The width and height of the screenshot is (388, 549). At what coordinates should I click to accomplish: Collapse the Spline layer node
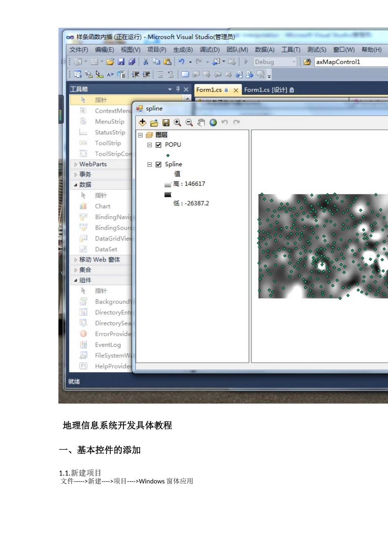(149, 164)
